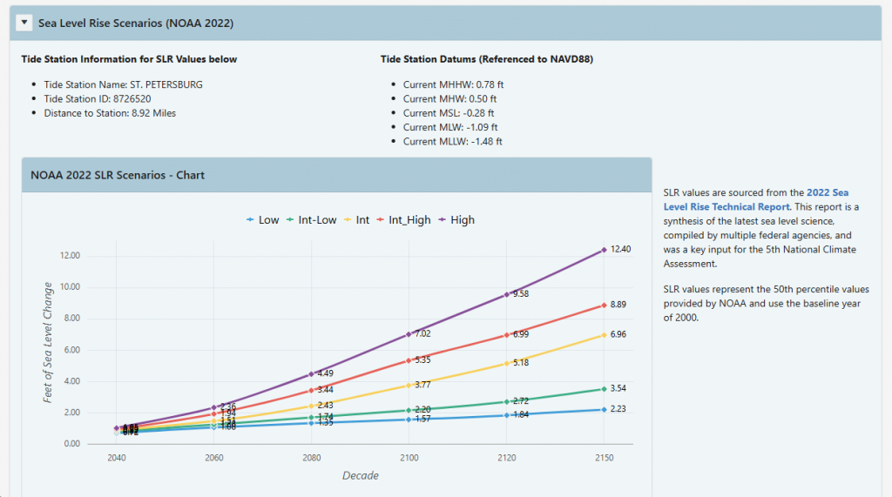
Task: Open the 2022 Sea Level Rise Technical Report link
Action: [754, 199]
